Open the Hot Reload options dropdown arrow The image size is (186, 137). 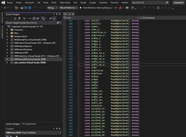click(x=123, y=8)
